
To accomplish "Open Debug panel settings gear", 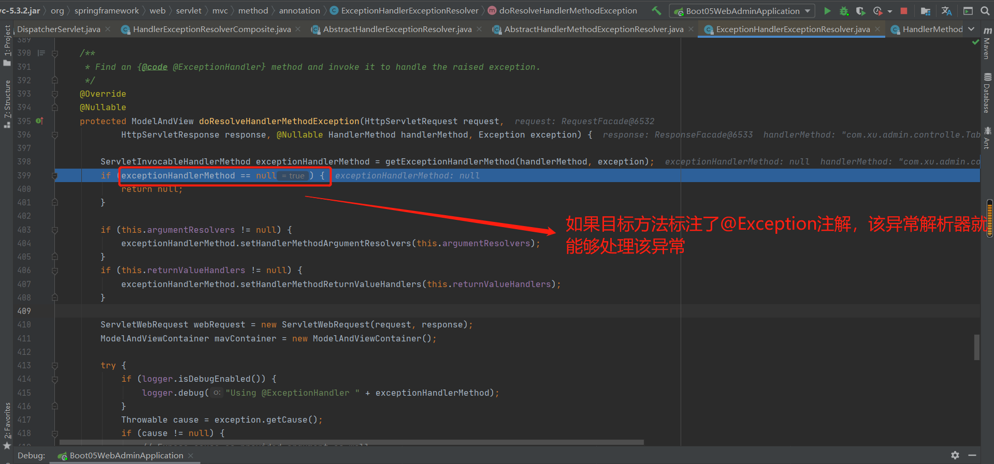I will (955, 455).
